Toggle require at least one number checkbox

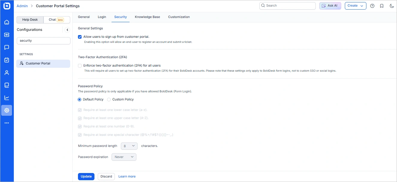pyautogui.click(x=80, y=127)
